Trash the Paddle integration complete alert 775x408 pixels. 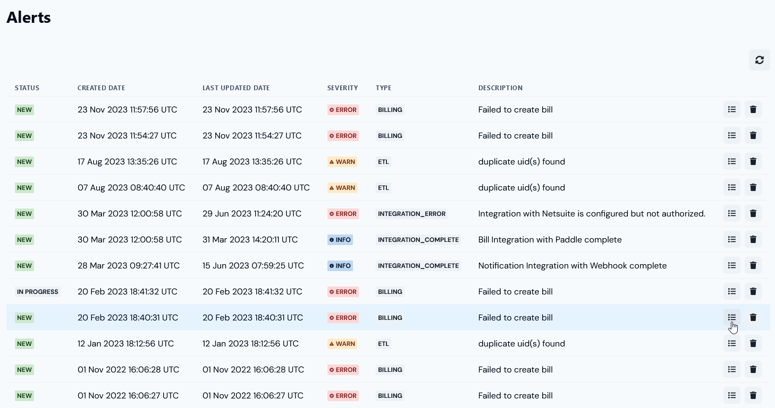point(753,240)
